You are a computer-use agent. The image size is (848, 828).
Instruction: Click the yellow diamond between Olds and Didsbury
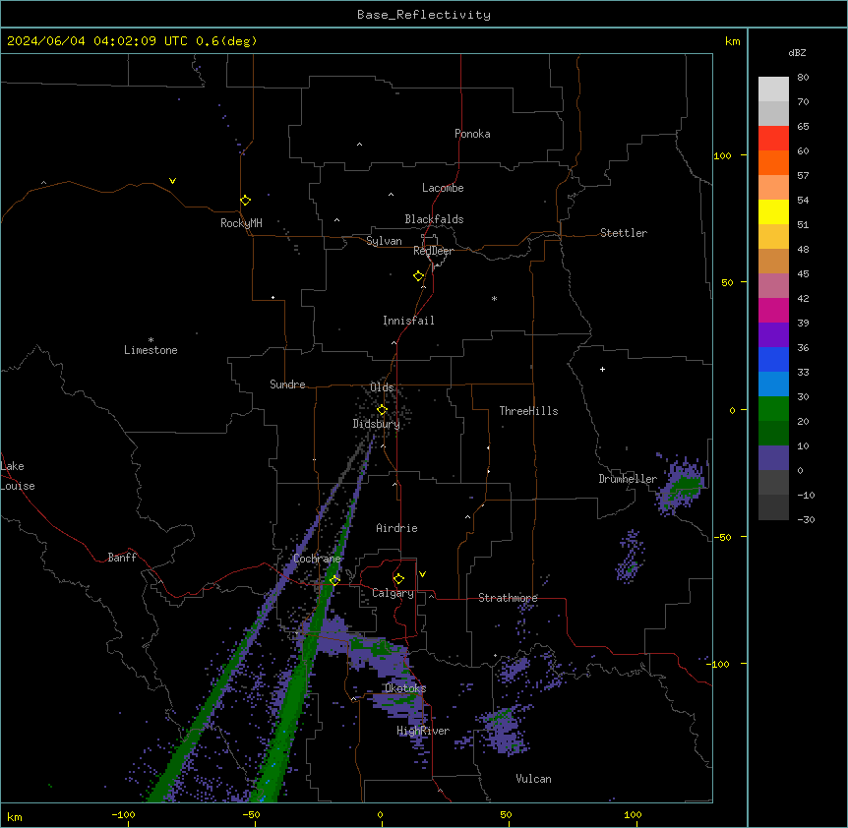tap(382, 410)
